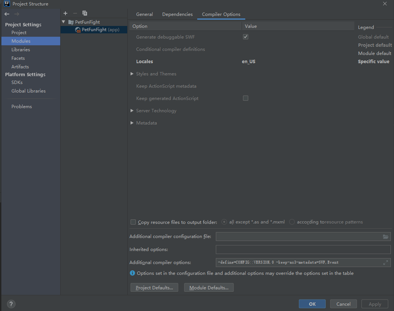Select according to resource patterns option
394x311 pixels.
292,222
